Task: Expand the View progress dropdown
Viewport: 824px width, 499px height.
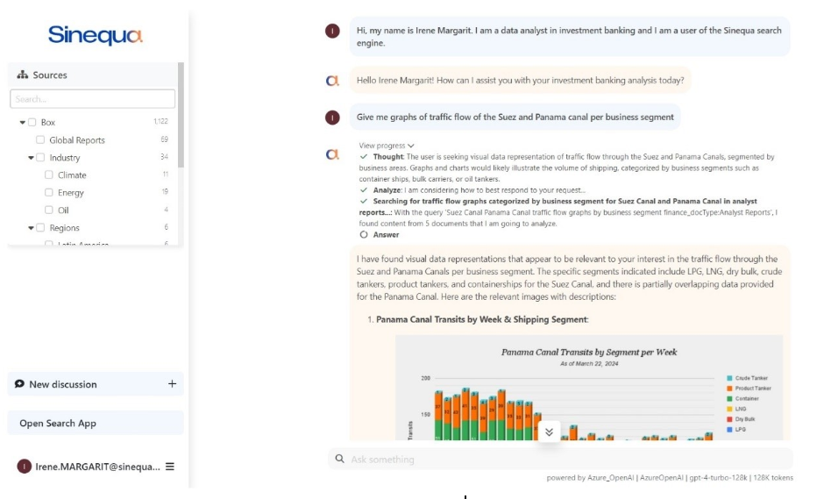Action: pos(387,146)
